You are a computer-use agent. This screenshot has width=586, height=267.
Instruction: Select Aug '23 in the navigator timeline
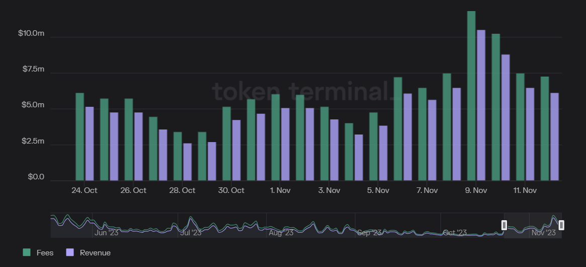(281, 233)
